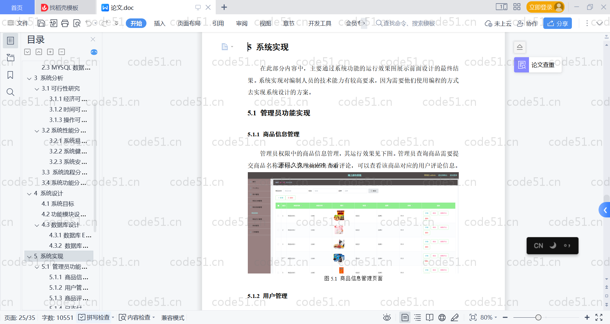Click the zoom in plus button
The width and height of the screenshot is (610, 324).
(x=587, y=317)
